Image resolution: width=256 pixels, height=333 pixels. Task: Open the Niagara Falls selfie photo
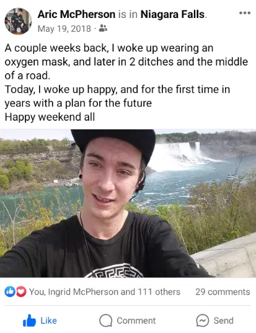click(x=128, y=203)
